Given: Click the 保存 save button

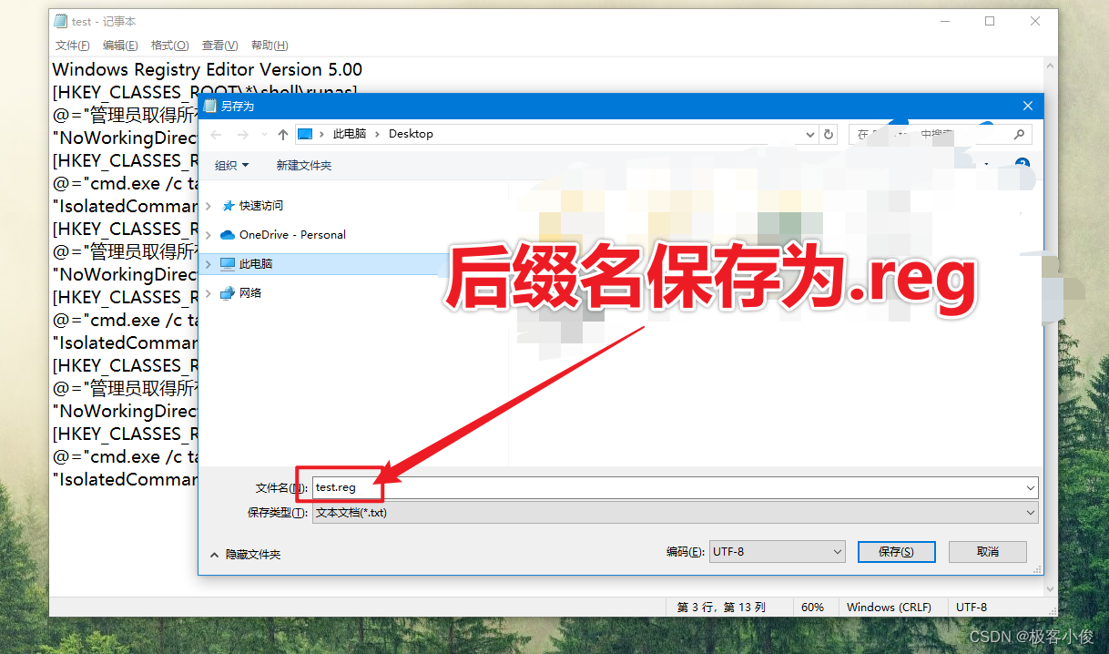Looking at the screenshot, I should pyautogui.click(x=896, y=551).
